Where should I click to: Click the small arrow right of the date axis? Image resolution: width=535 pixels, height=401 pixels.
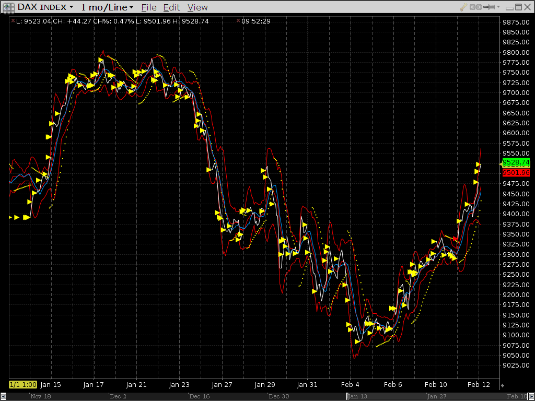coord(503,385)
